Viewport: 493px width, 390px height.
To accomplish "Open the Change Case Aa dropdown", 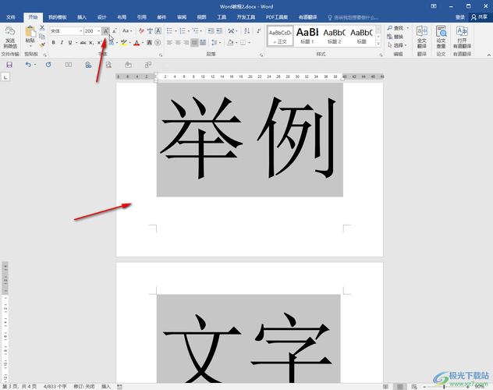I will coord(127,30).
